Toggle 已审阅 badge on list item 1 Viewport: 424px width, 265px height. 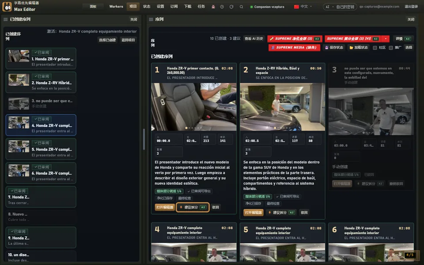(x=42, y=53)
